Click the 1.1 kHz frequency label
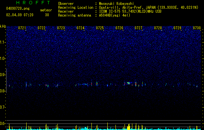This screenshot has height=130, width=204. coord(3,42)
